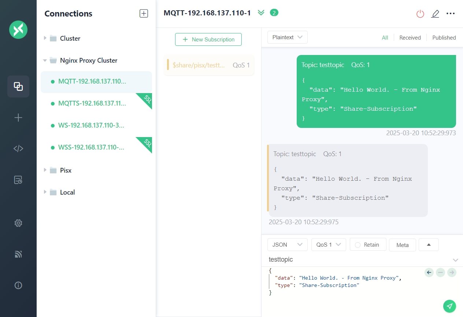Open the QoS 1 dropdown in publish bar

pos(328,245)
